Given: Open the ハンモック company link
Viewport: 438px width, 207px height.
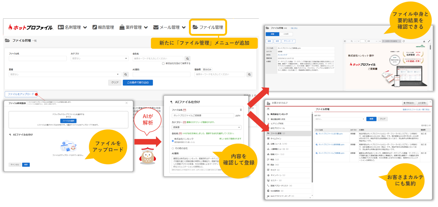Looking at the screenshot, I should 283,55.
